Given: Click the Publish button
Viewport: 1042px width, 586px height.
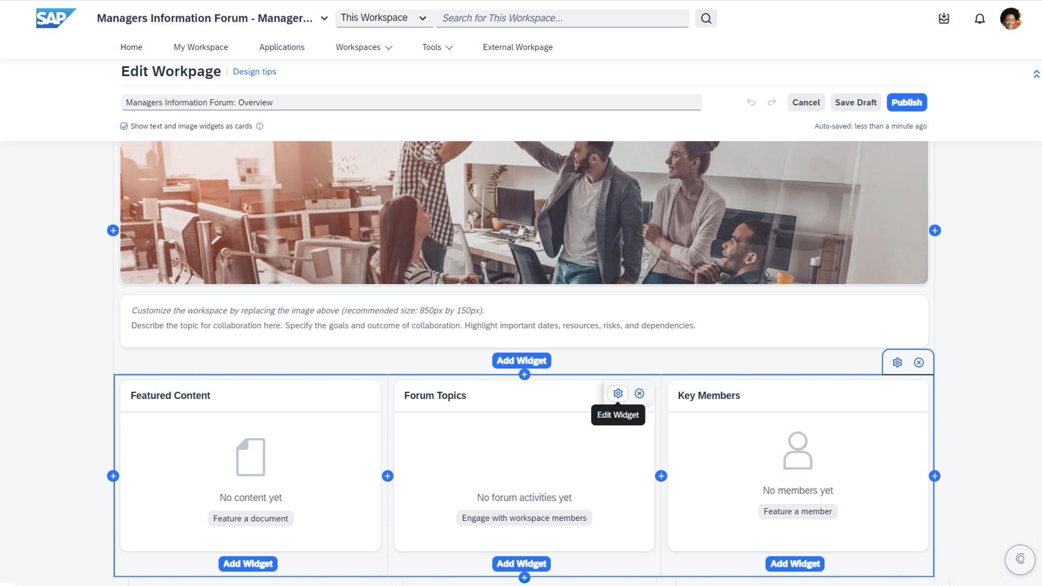Looking at the screenshot, I should point(906,103).
